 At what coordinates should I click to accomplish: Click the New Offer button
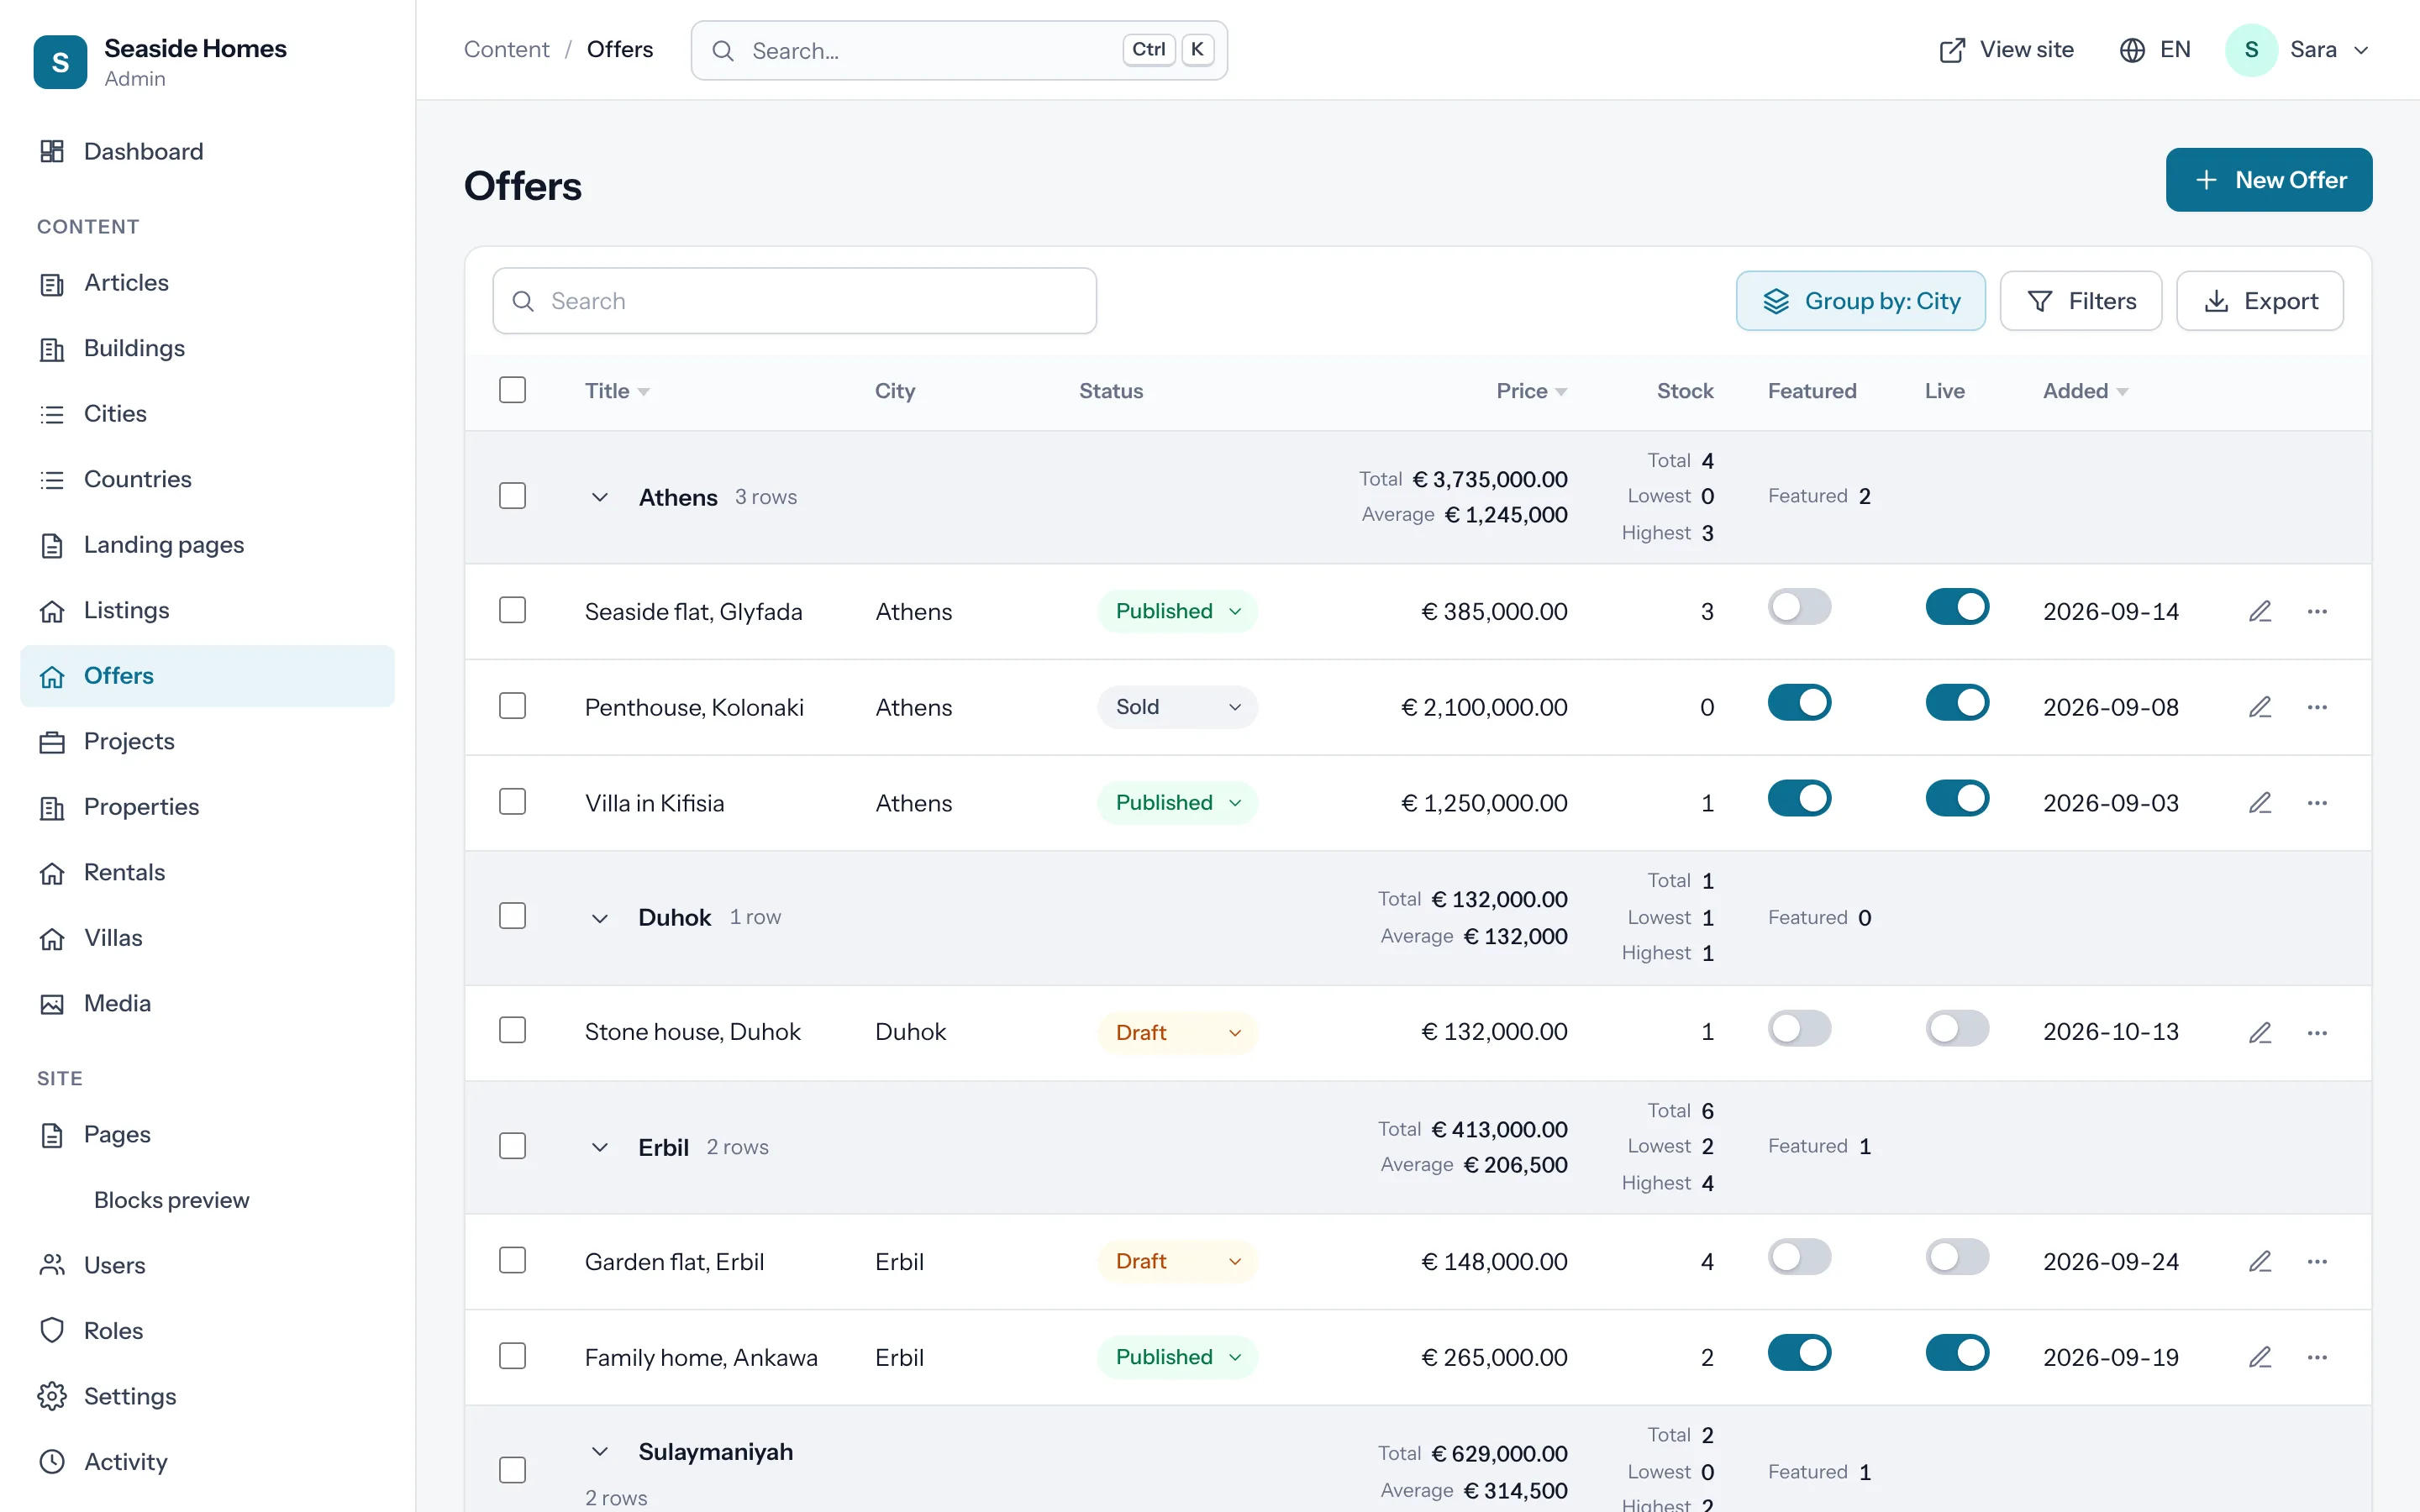click(x=2268, y=180)
